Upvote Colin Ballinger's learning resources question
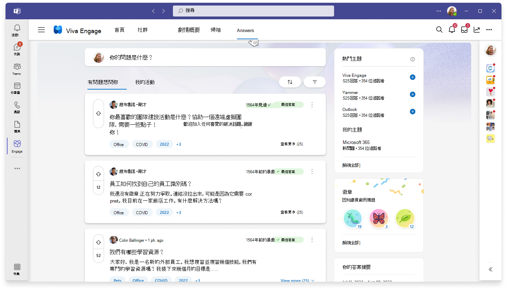507x290 pixels. coord(99,242)
